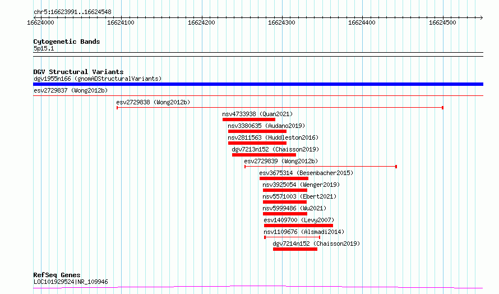
Task: Select esv2729839 (Wong2012b) label
Action: [281, 161]
